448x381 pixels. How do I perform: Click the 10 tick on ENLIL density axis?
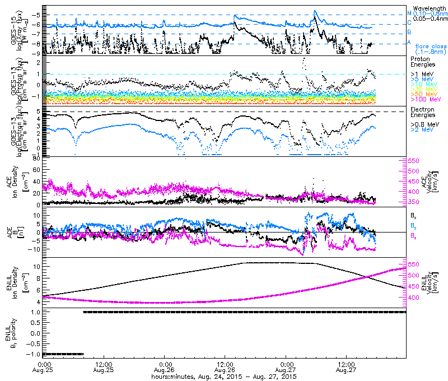click(x=37, y=267)
